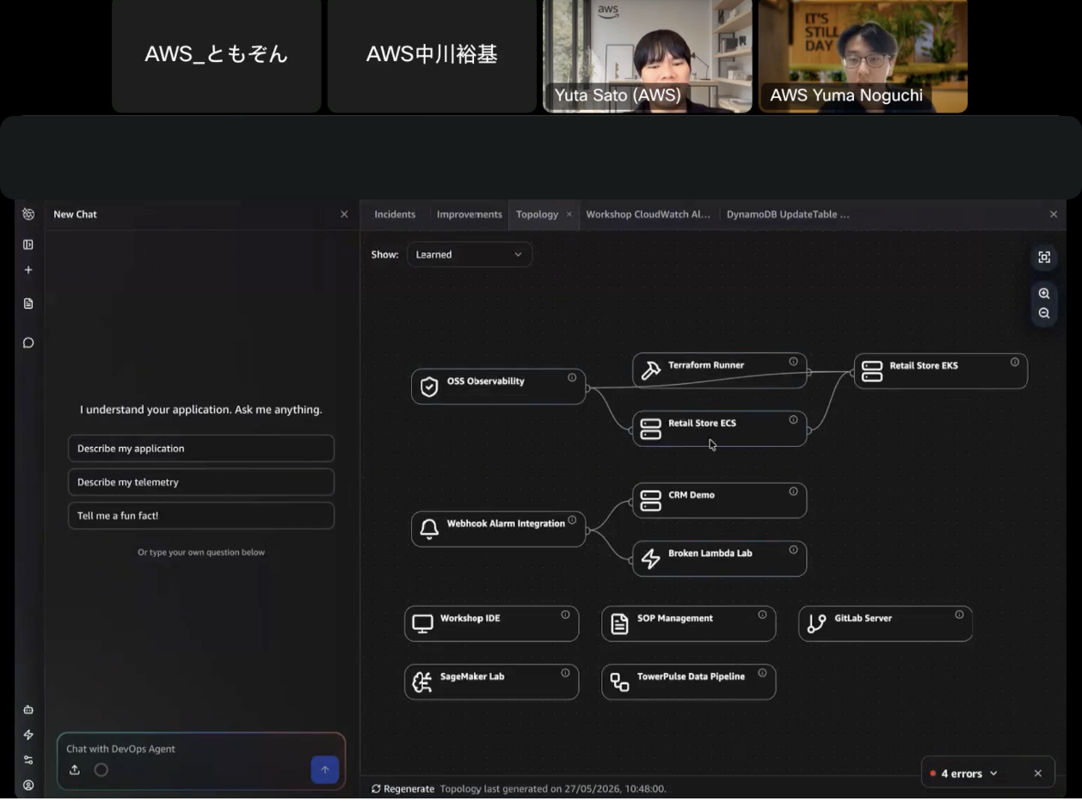Open the 'Workshop CloudWatch Al...' tab
Viewport: 1082px width, 801px height.
click(649, 215)
